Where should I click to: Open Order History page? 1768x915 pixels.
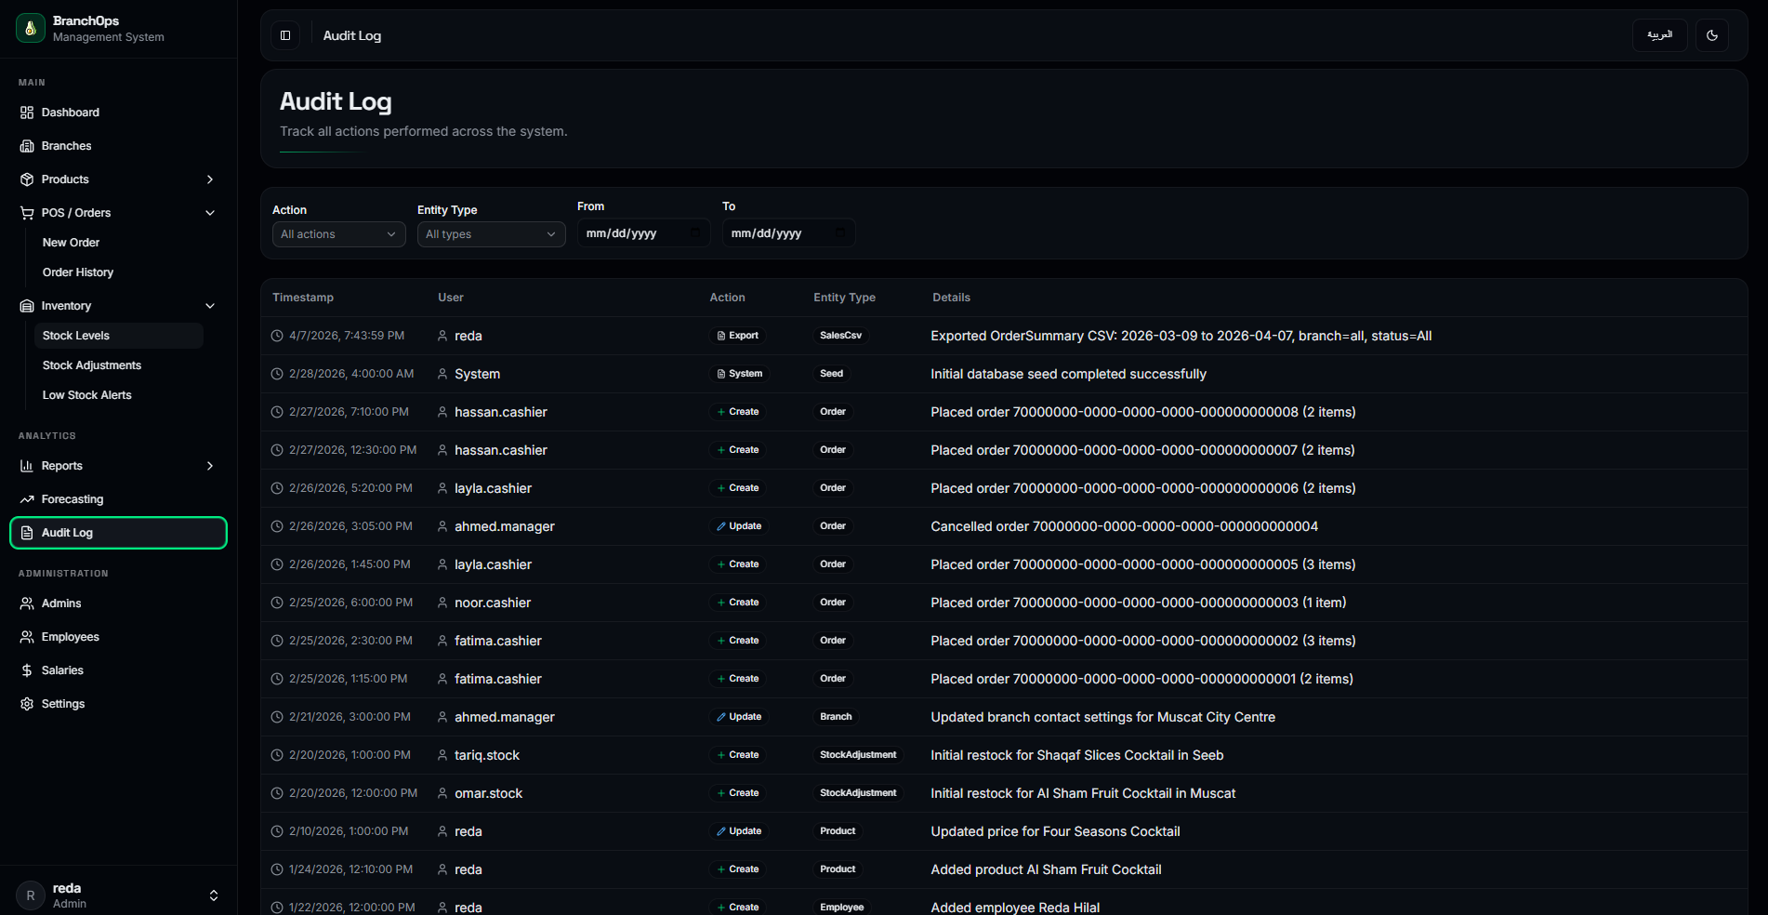pos(118,272)
